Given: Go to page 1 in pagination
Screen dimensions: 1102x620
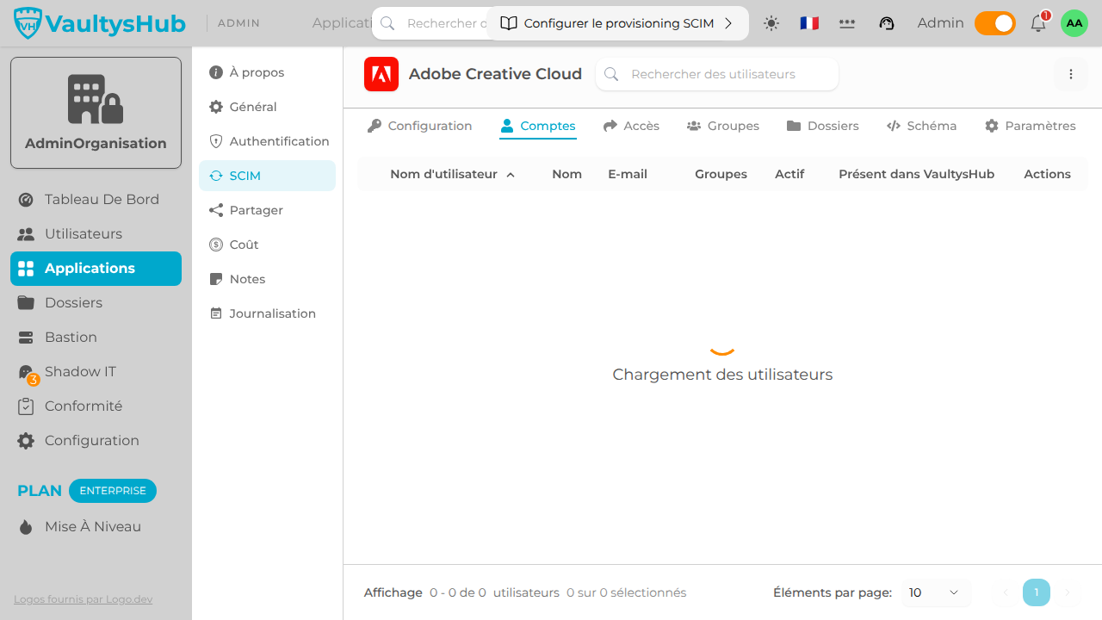Looking at the screenshot, I should click(x=1037, y=592).
